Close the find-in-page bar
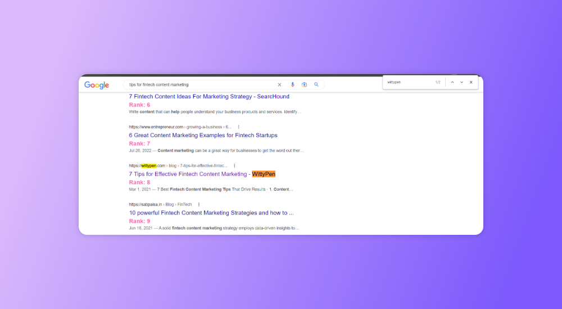Screen dimensions: 562x309 [471, 82]
